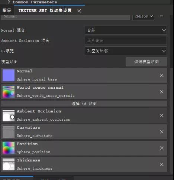The image size is (174, 180).
Task: Remove the Normal mesh map
Action: click(x=162, y=75)
